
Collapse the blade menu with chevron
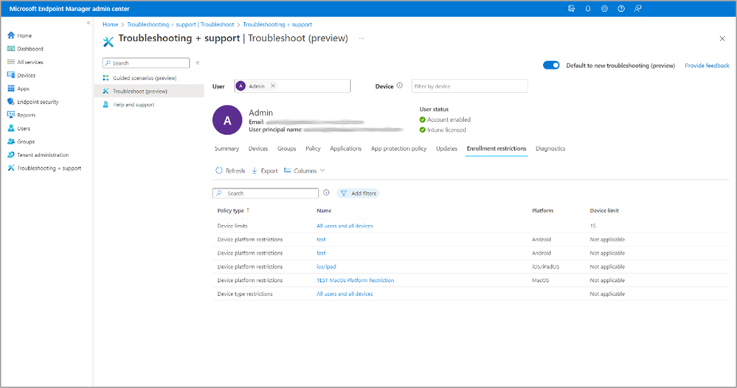(198, 63)
